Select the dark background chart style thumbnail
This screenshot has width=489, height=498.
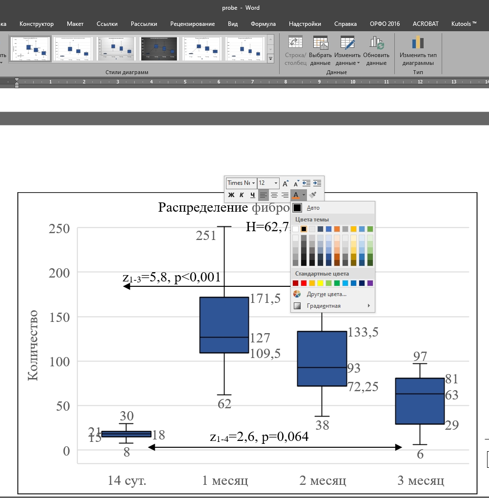pos(159,49)
